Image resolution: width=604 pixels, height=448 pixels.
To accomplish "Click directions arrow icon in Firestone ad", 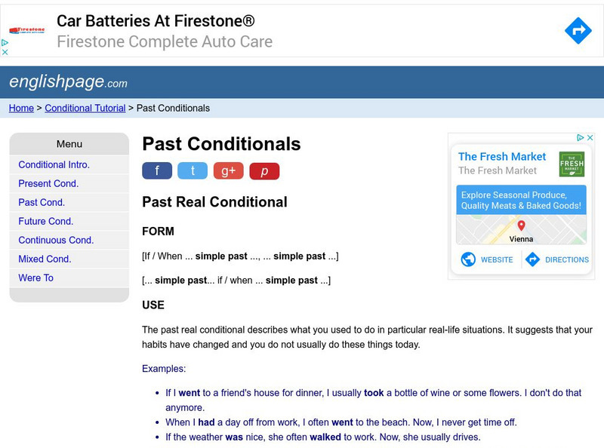I will (x=578, y=31).
